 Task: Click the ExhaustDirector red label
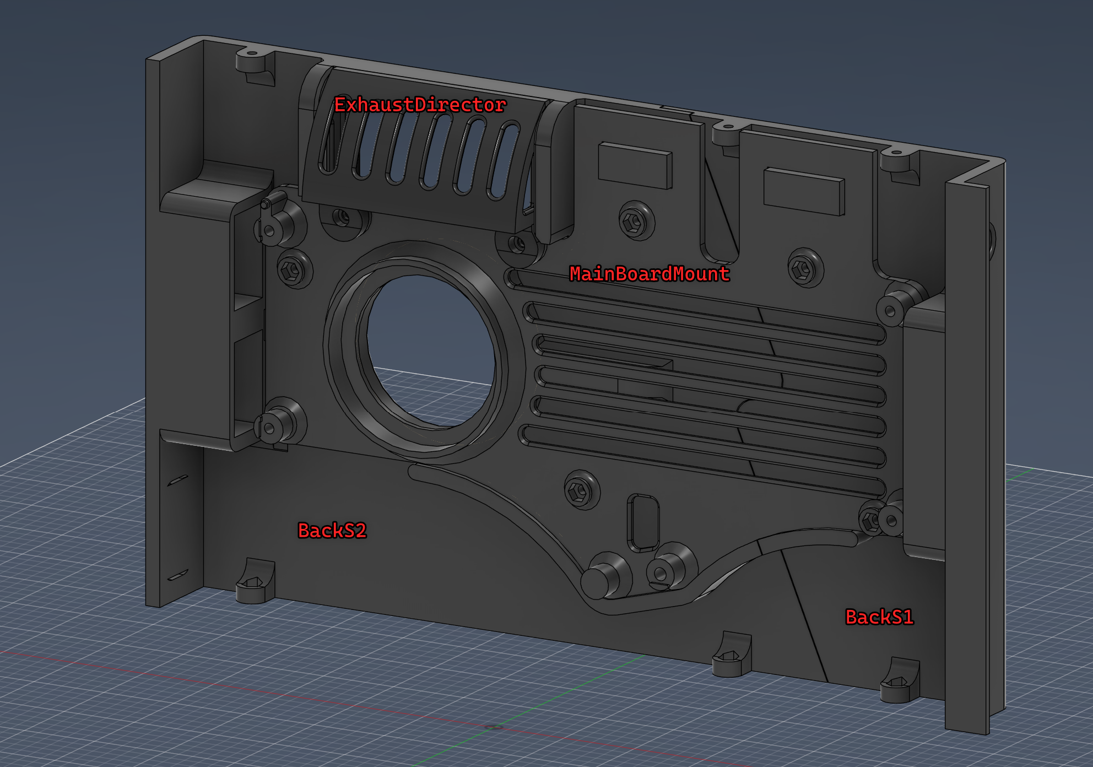tap(420, 105)
